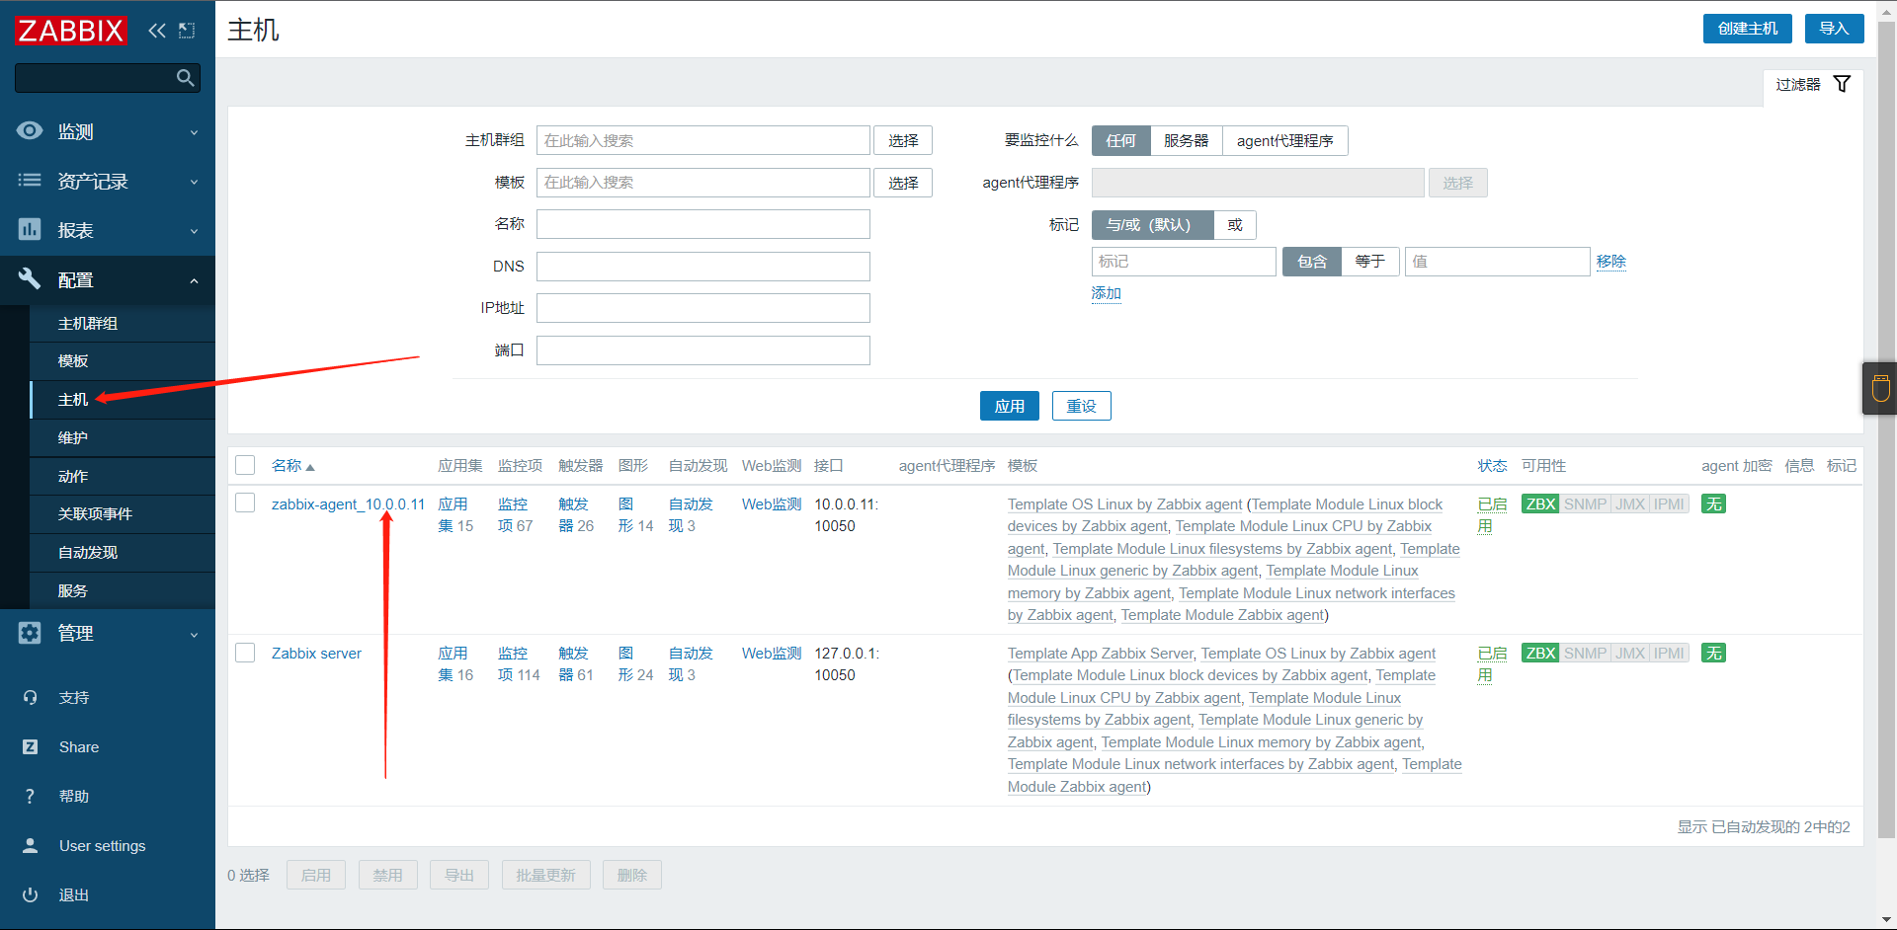Open the Zabbix server host link
Screen dimensions: 1897x930
pos(316,654)
